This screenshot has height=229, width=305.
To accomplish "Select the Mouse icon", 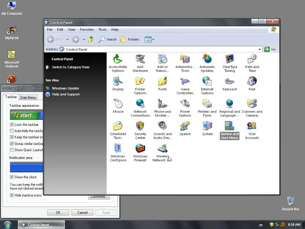I will point(118,103).
